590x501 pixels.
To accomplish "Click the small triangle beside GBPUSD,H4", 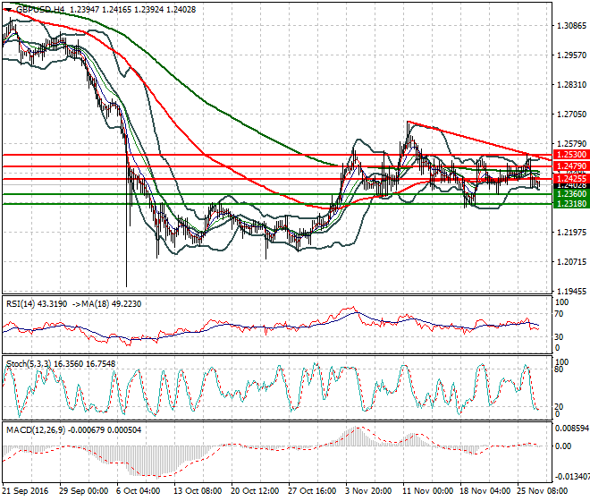I will [x=8, y=10].
